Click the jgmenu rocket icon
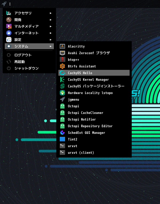This screenshot has width=160, height=204. [x=62, y=99]
